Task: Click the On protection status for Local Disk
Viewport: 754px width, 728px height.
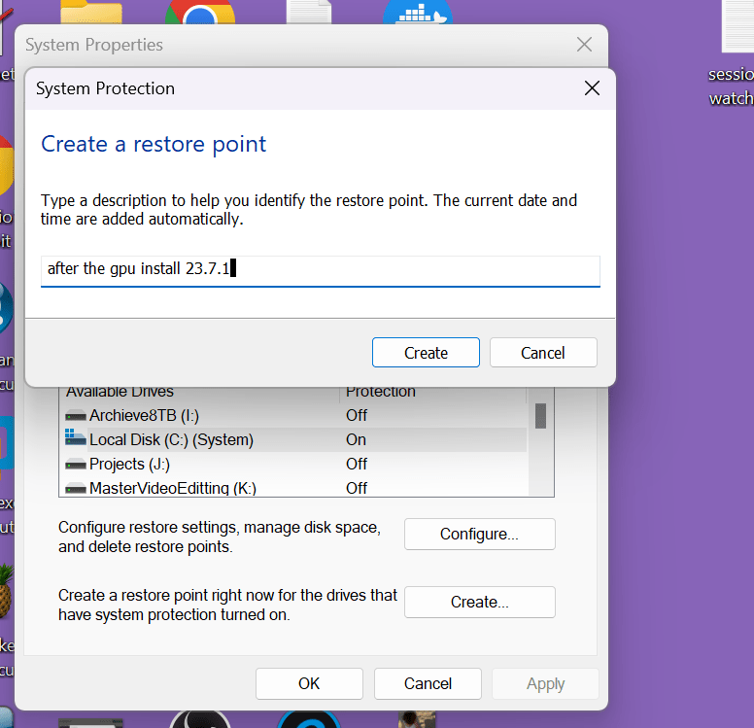Action: pos(356,439)
